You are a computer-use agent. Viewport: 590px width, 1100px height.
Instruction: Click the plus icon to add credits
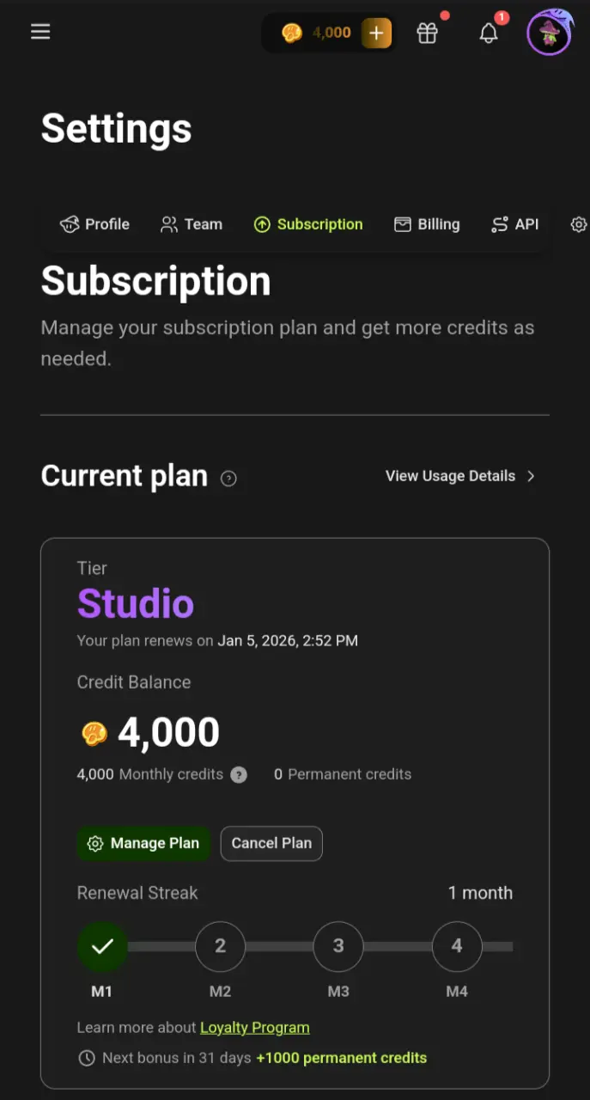(376, 33)
